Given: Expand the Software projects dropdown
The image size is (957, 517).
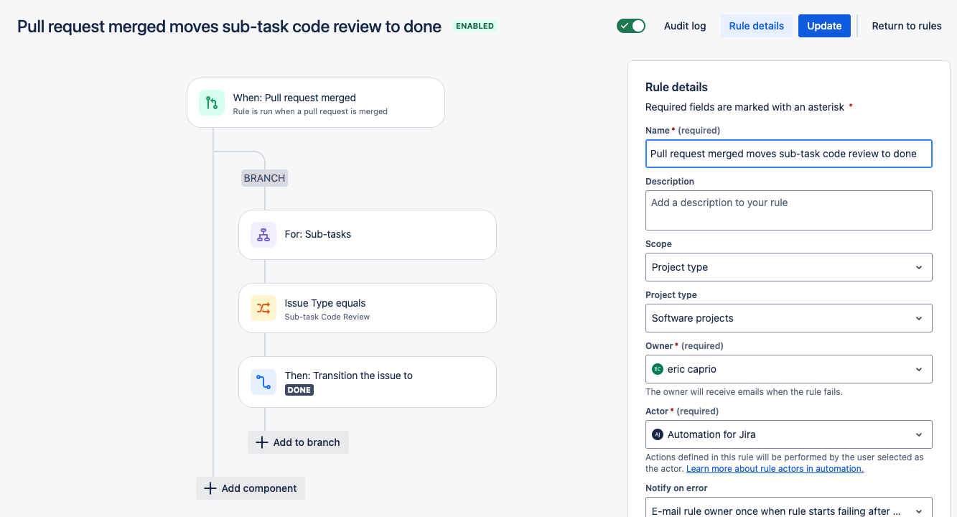Looking at the screenshot, I should [x=788, y=318].
